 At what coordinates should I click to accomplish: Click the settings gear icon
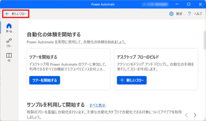[x=171, y=14]
